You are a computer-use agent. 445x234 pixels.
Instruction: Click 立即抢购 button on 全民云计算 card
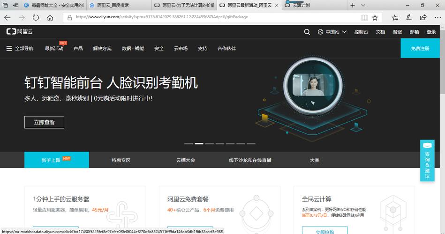[324, 231]
